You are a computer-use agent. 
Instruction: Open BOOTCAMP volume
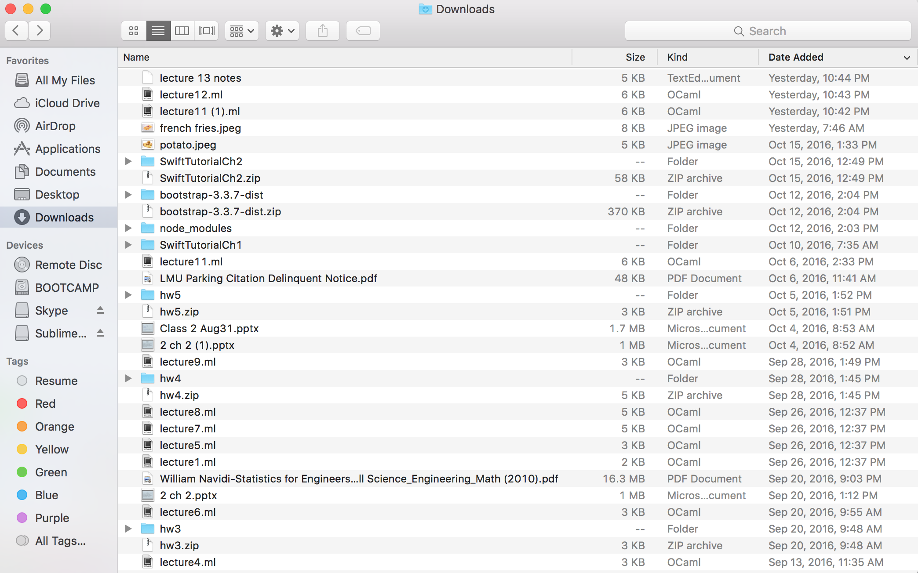point(58,288)
